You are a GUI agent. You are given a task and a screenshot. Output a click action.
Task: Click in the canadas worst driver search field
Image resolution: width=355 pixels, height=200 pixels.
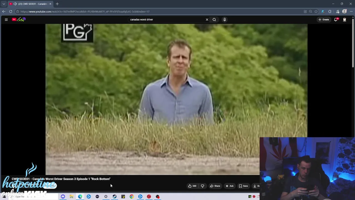pyautogui.click(x=166, y=19)
